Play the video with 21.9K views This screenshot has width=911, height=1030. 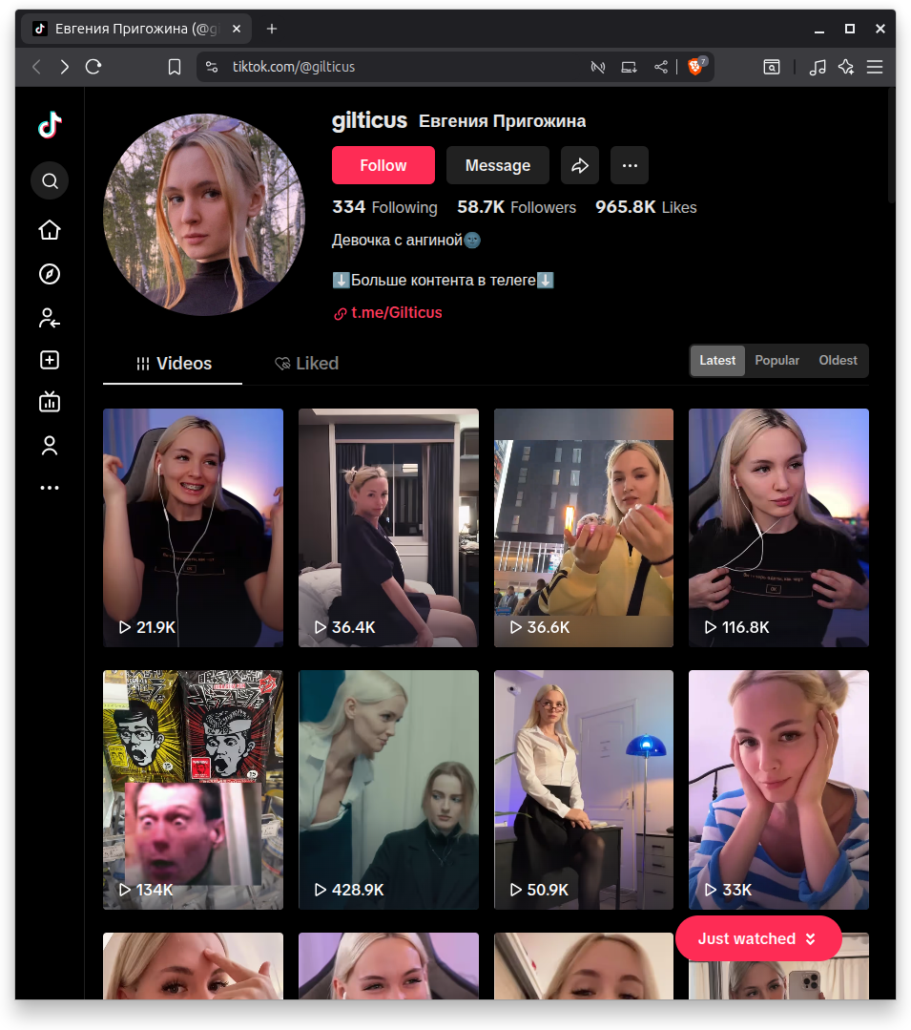coord(193,528)
